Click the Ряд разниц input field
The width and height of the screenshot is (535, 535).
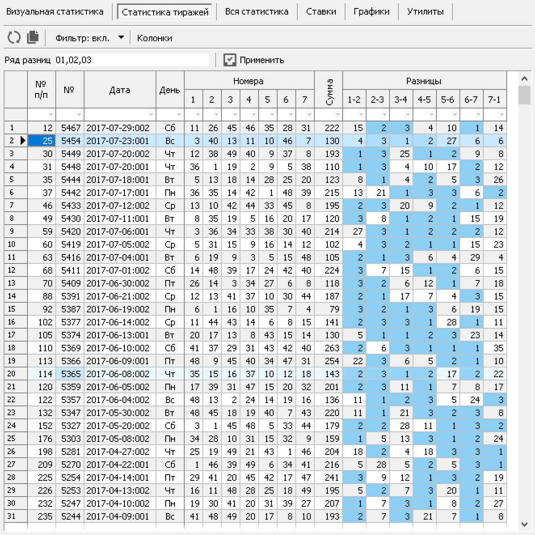(132, 60)
